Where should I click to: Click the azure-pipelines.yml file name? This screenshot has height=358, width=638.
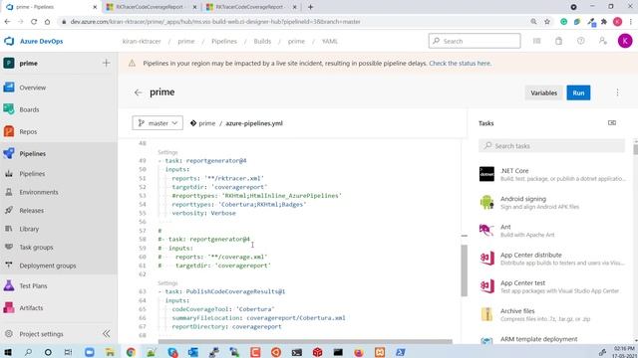254,123
